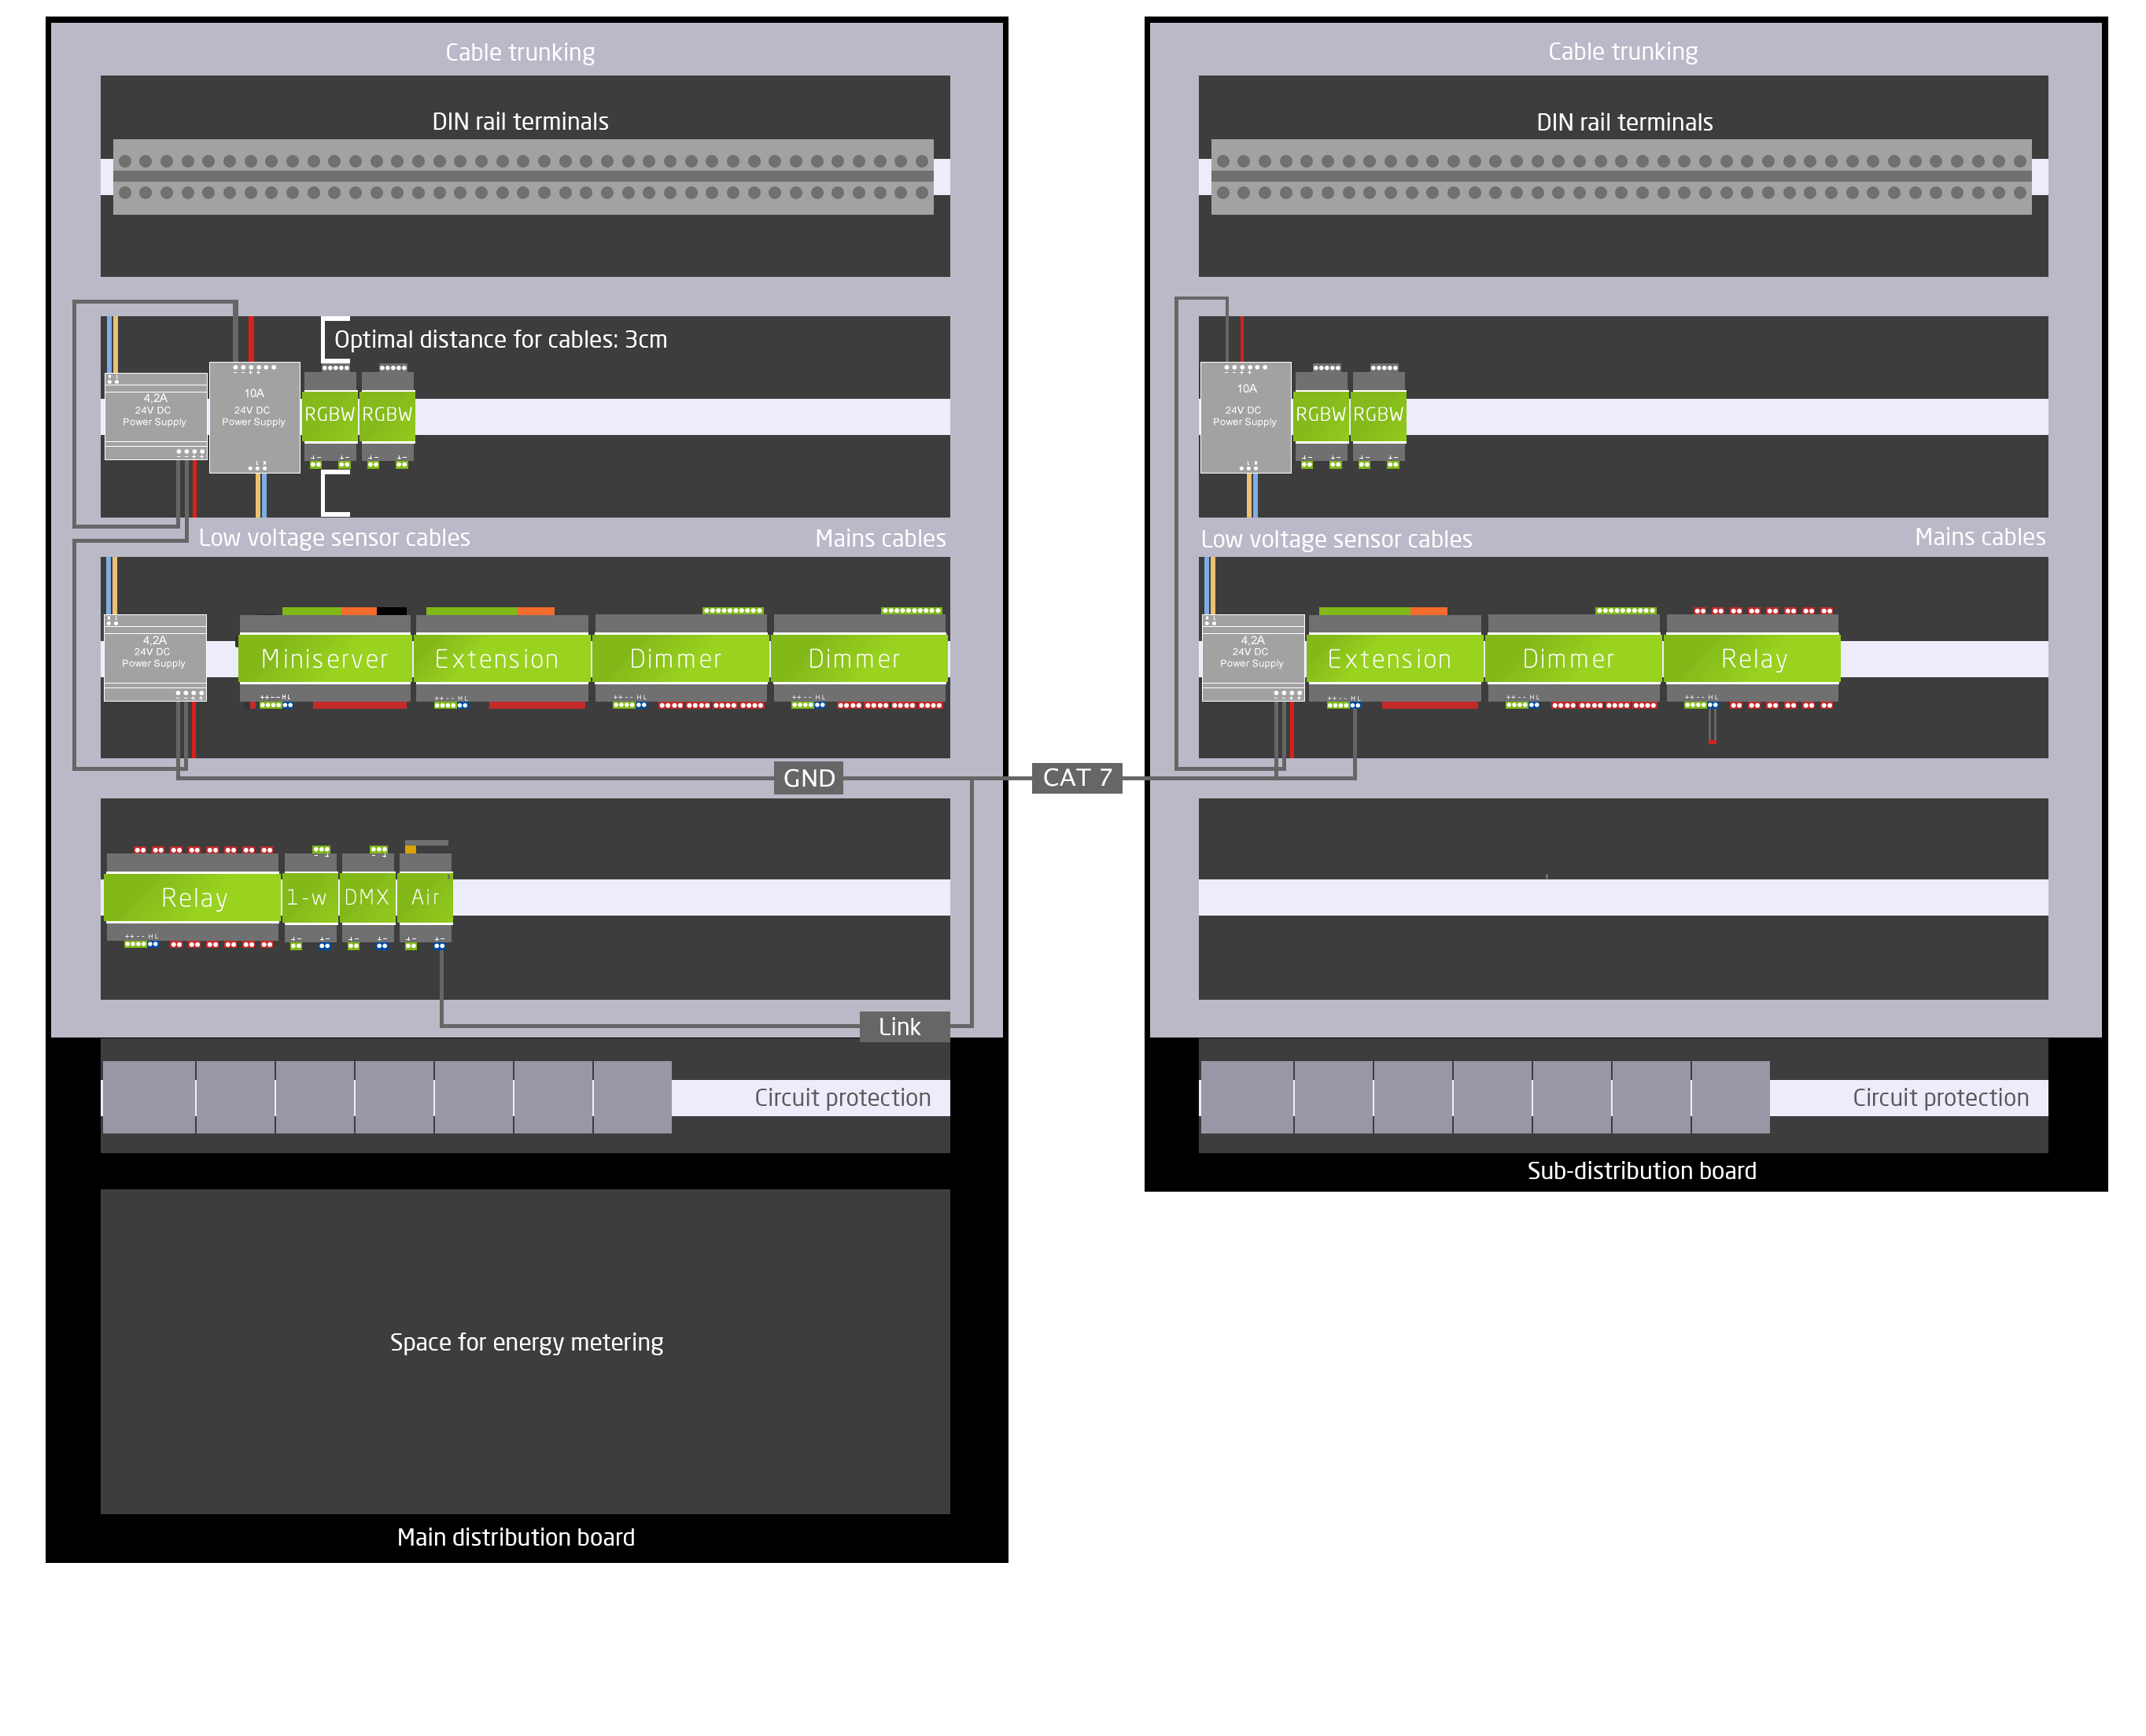This screenshot has height=1736, width=2146.
Task: Click the Circuit protection label in the sub-distribution board
Action: pyautogui.click(x=1939, y=1097)
